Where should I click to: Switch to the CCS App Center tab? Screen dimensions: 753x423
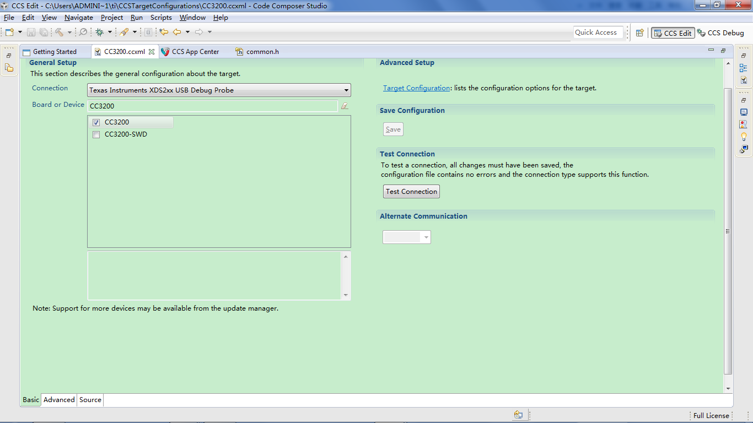pyautogui.click(x=195, y=52)
